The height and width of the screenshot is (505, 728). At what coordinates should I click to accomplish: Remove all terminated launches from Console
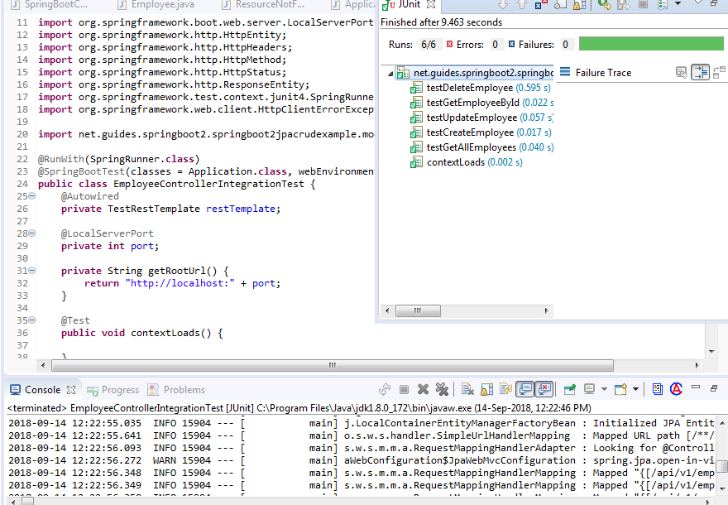tap(443, 389)
